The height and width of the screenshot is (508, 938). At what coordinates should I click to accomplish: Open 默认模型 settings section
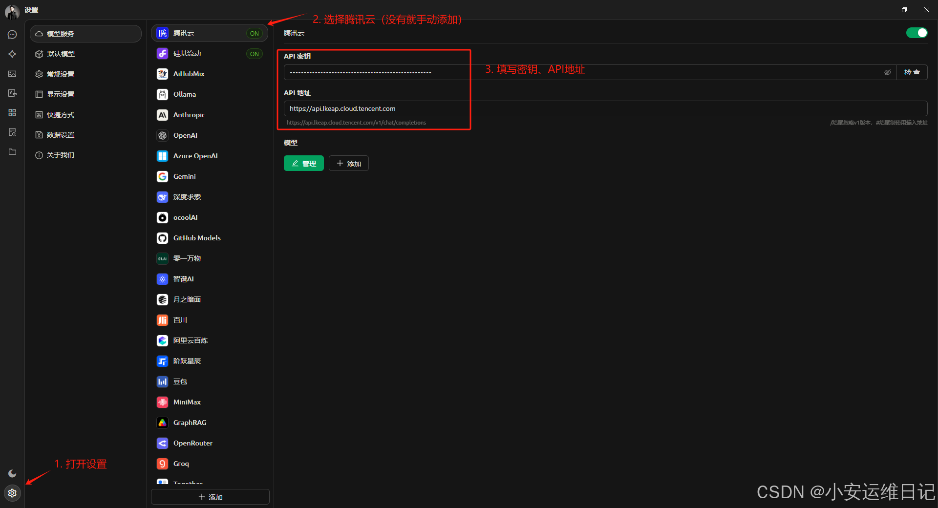[x=85, y=54]
